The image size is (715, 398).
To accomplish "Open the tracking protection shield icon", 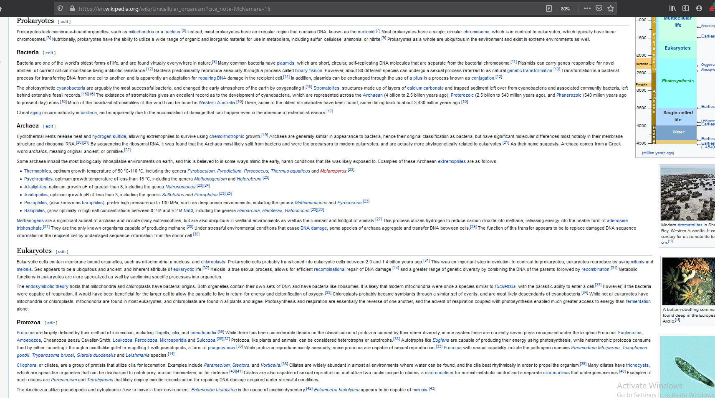I will pyautogui.click(x=60, y=8).
